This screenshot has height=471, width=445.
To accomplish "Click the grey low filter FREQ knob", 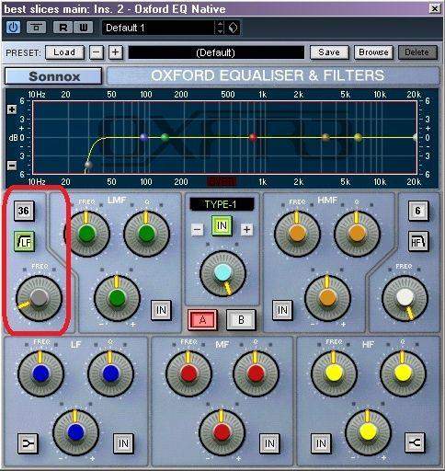I will click(x=39, y=298).
